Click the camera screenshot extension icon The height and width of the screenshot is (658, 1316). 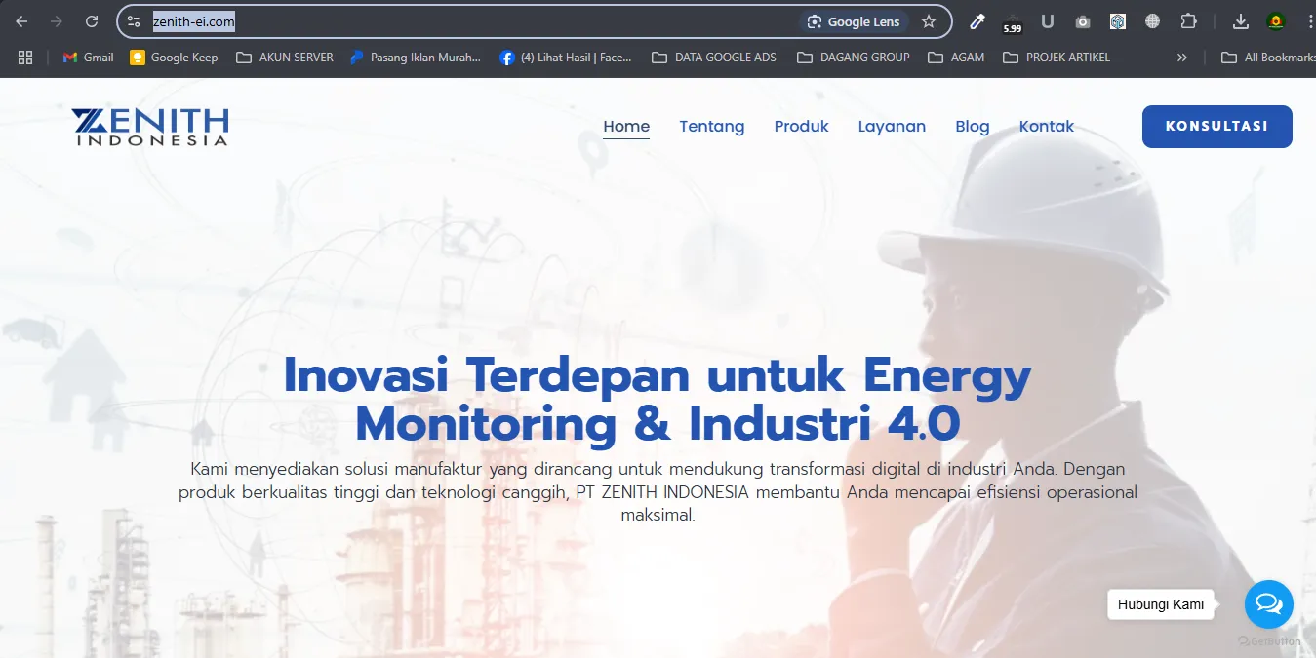pos(1083,21)
